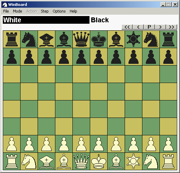
Task: Select the black knight on the b-file
Action: pos(29,39)
